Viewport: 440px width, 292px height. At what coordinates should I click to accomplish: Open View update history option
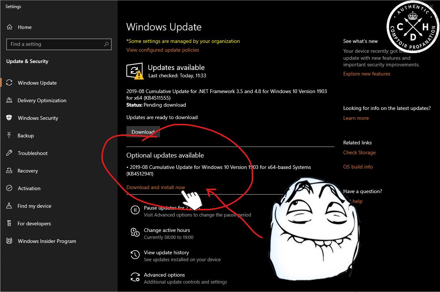(x=166, y=252)
